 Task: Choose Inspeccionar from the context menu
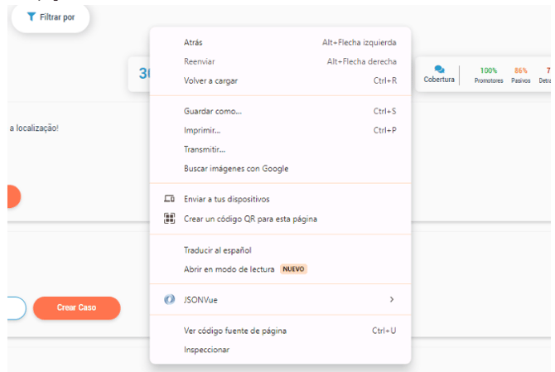click(280, 350)
